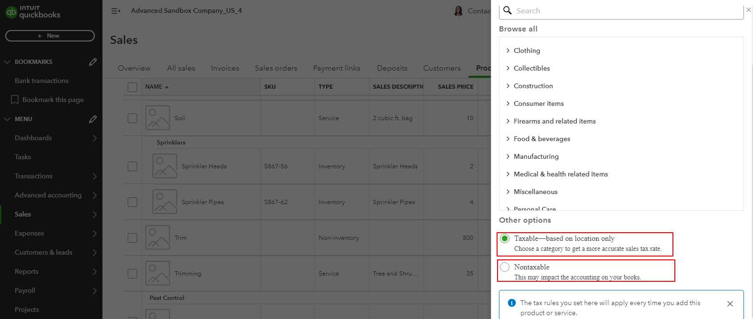
Task: Click the Sprinkler Heads image placeholder
Action: 165,166
